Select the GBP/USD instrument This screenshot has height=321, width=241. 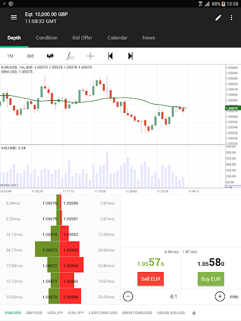click(34, 313)
